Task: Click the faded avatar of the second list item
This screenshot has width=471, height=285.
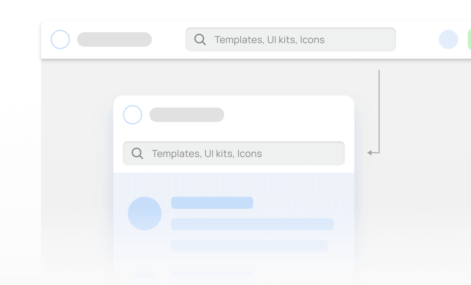Action: click(x=145, y=276)
